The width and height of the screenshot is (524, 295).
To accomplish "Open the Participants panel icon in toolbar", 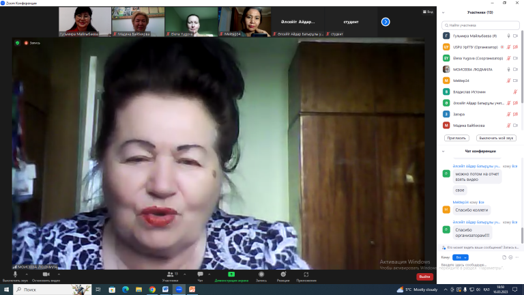I will coord(170,274).
